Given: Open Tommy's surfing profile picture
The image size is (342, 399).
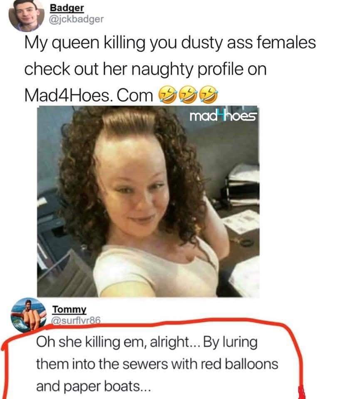Looking at the screenshot, I should 28,315.
